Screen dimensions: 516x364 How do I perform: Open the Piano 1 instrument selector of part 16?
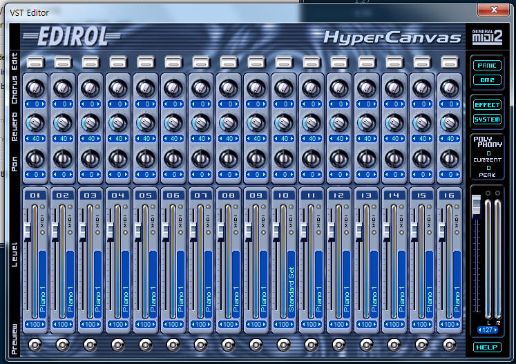pos(457,284)
